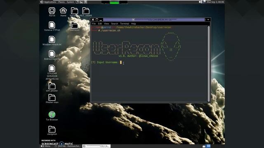Click the network icon beside the volume icon

click(204, 2)
